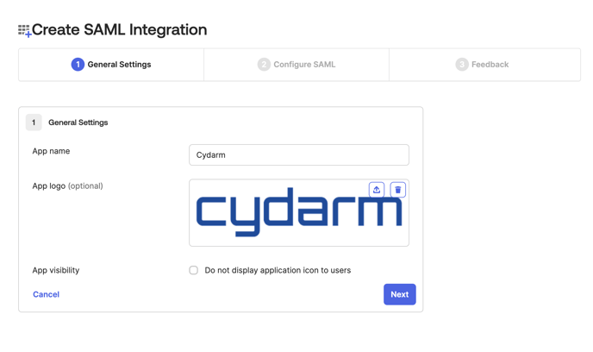
Task: Click the step 3 circle badge
Action: [461, 65]
